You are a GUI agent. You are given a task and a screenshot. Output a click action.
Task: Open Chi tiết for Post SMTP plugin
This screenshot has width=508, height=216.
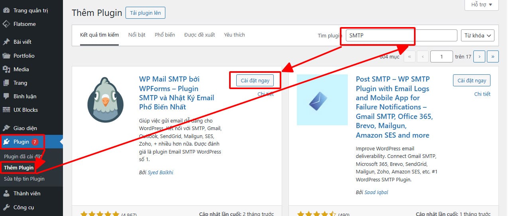coord(482,94)
